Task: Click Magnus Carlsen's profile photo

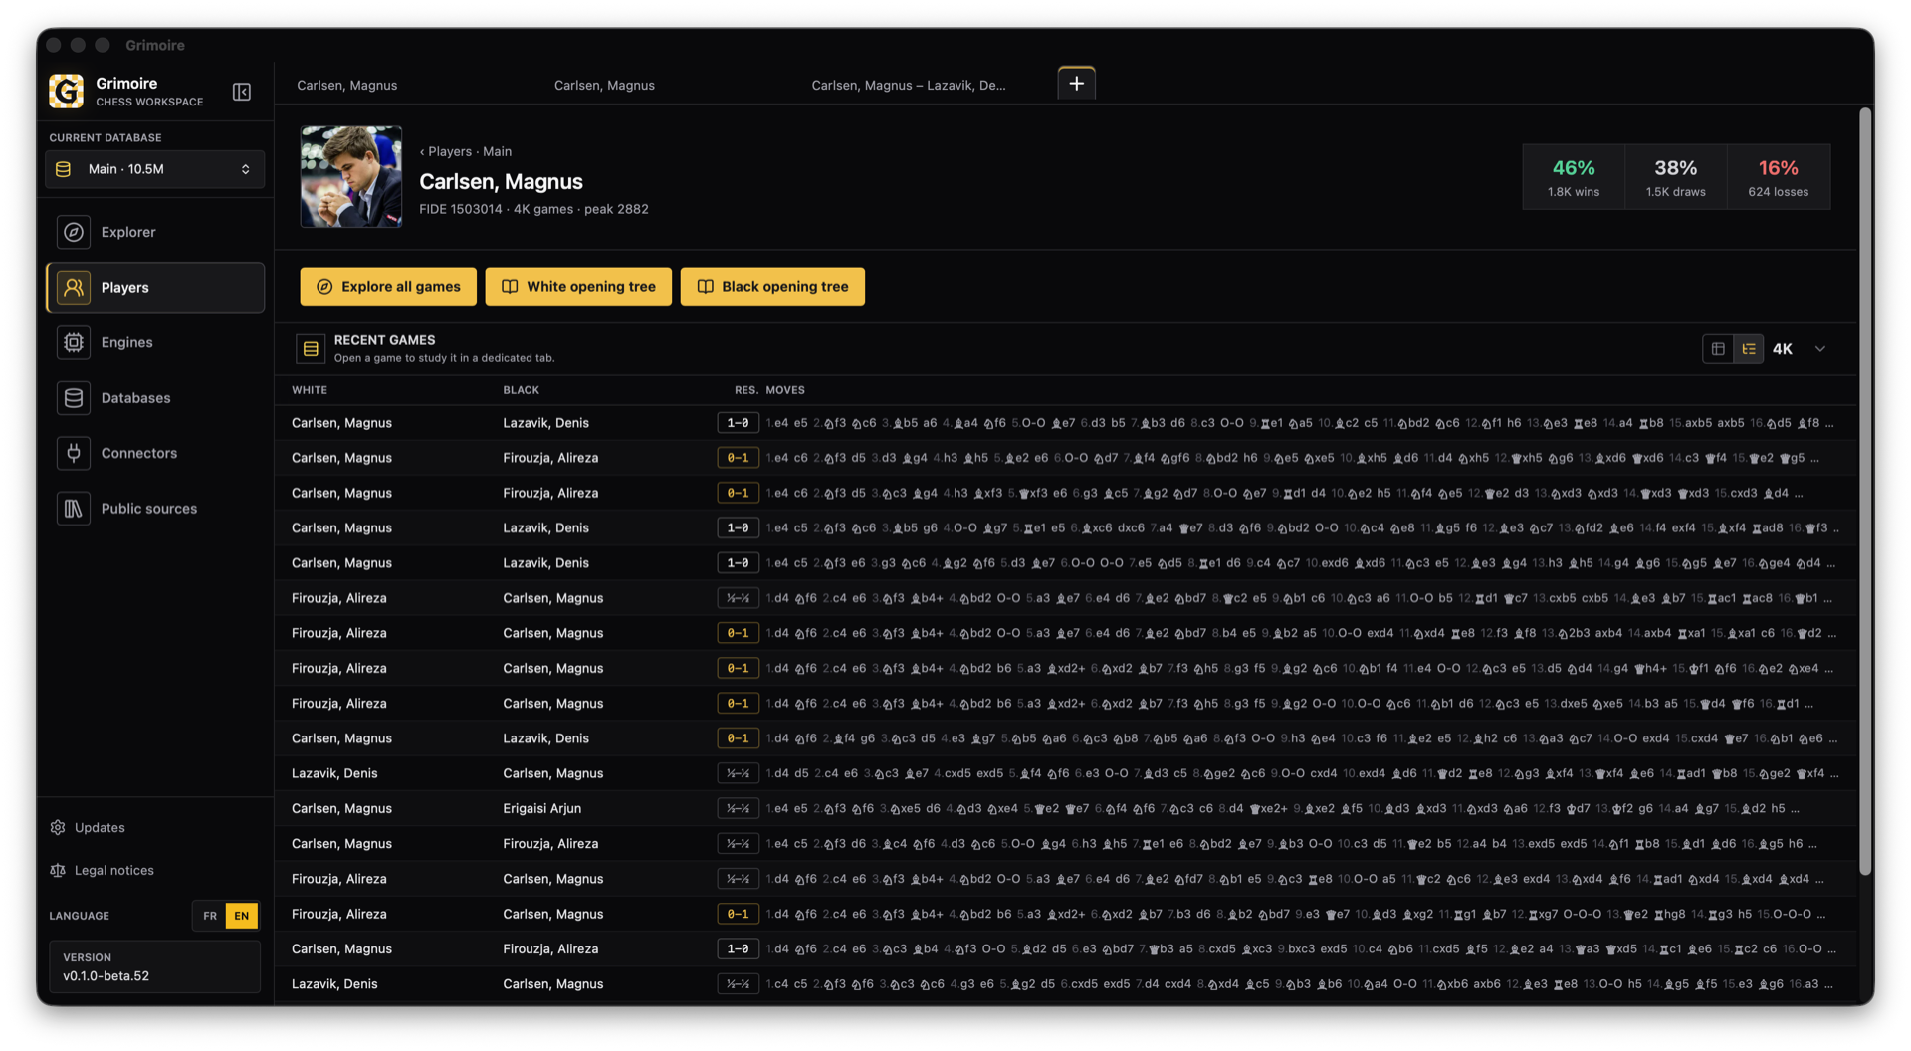Action: pos(351,176)
